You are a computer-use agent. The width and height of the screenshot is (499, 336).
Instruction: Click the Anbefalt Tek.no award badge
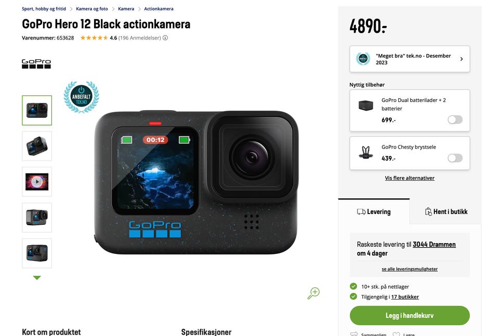[82, 97]
